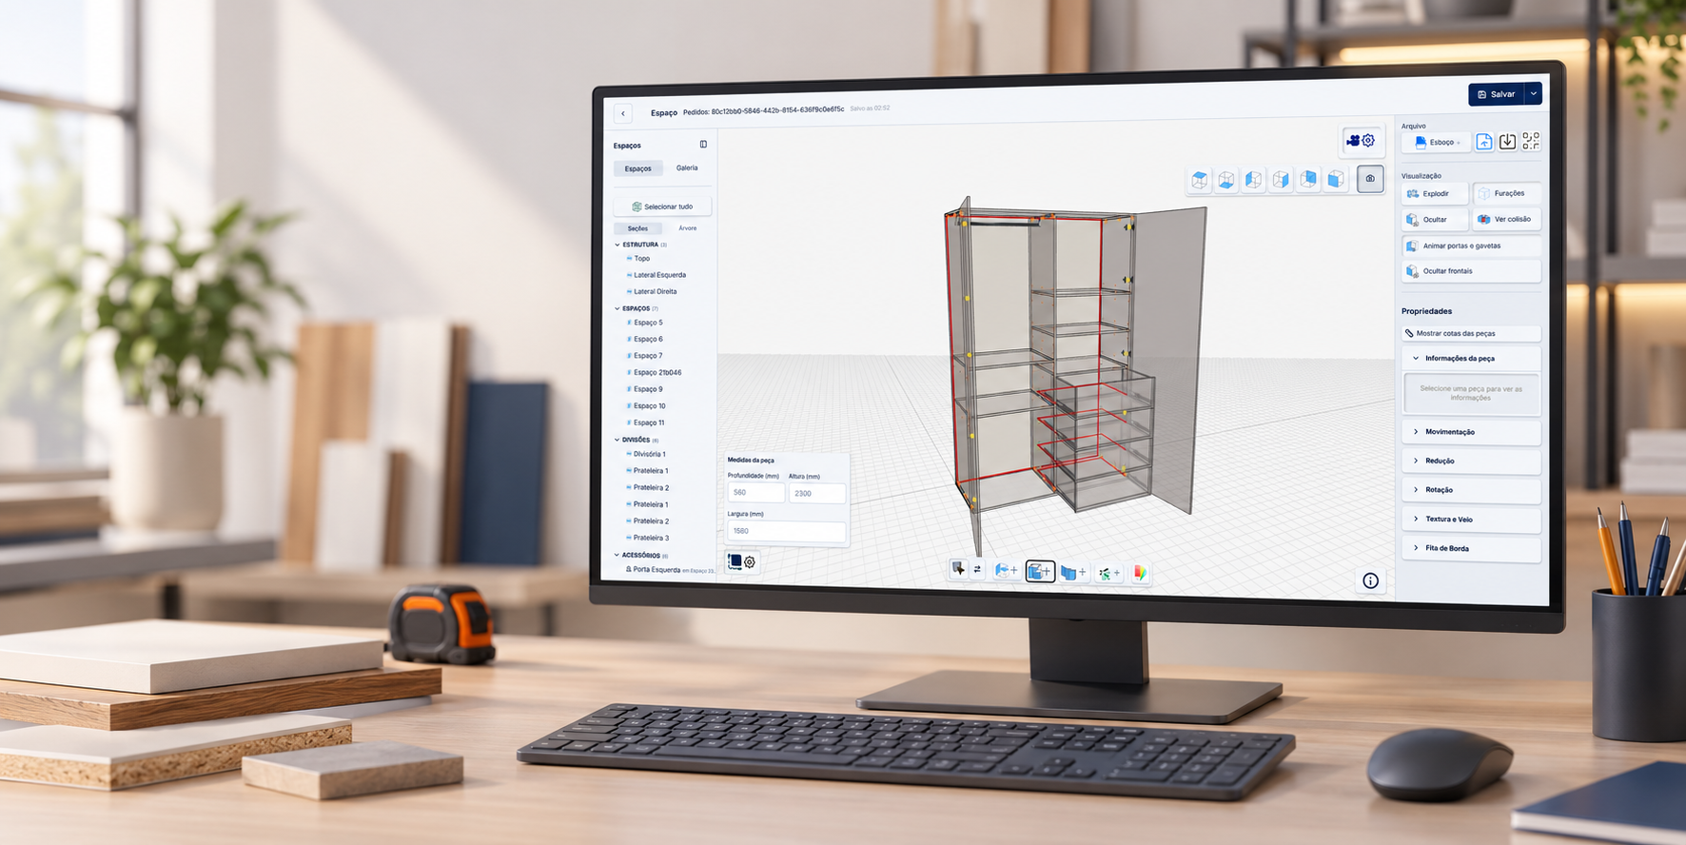Image resolution: width=1686 pixels, height=845 pixels.
Task: Click the highlighted add module tool
Action: (1040, 572)
